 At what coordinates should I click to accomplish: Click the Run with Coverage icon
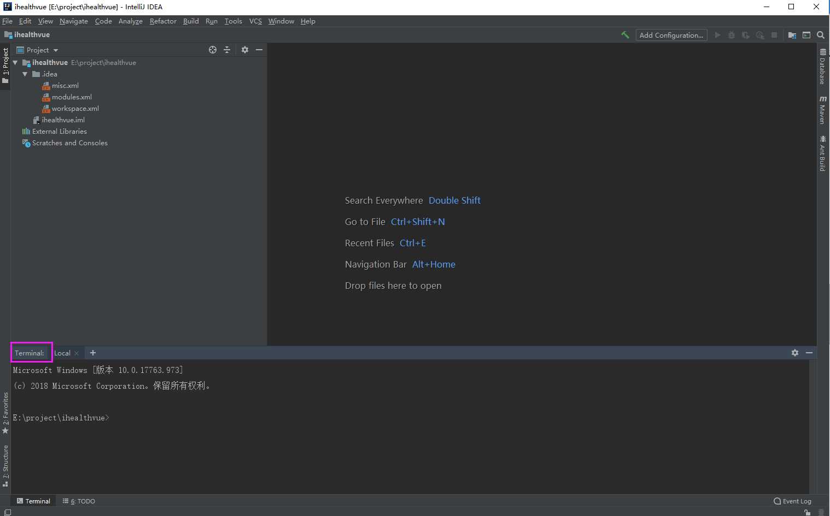[x=746, y=35]
